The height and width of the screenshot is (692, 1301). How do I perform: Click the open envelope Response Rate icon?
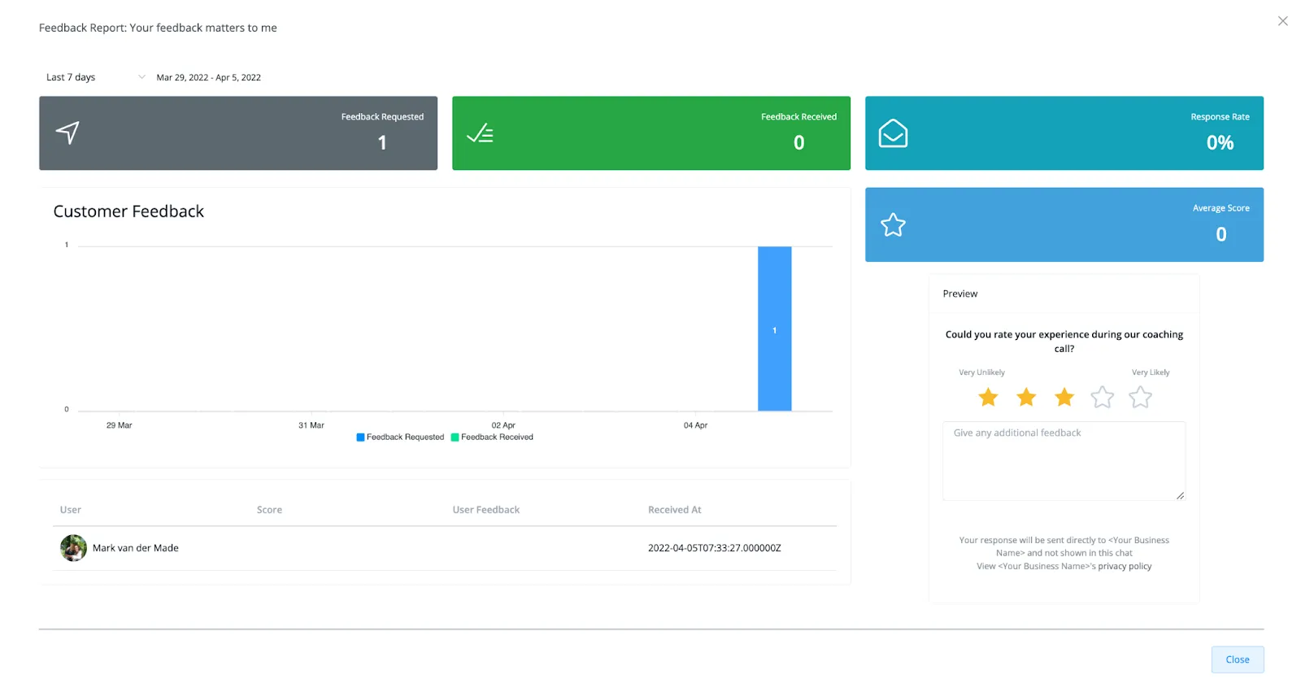(x=893, y=133)
